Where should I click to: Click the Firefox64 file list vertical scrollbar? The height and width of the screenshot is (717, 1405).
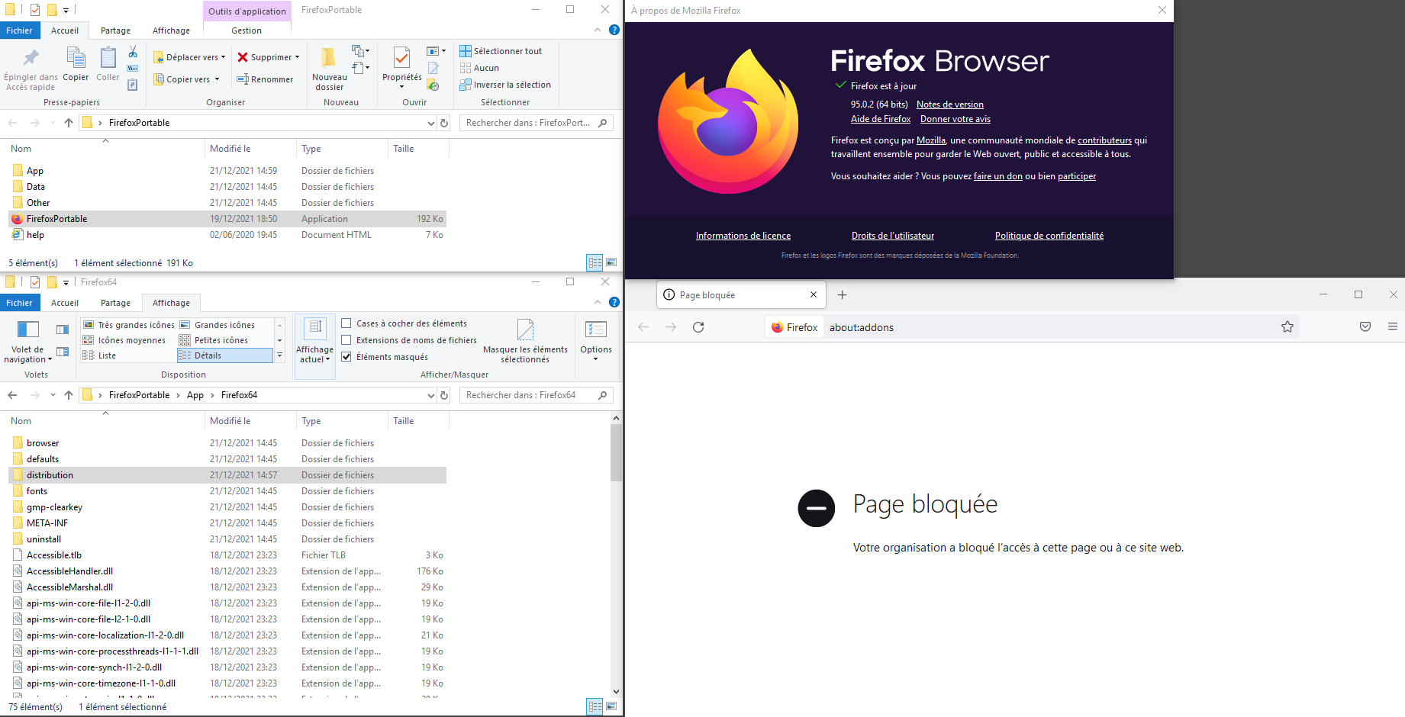point(616,454)
